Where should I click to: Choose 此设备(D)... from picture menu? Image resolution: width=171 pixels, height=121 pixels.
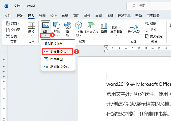click(58, 52)
